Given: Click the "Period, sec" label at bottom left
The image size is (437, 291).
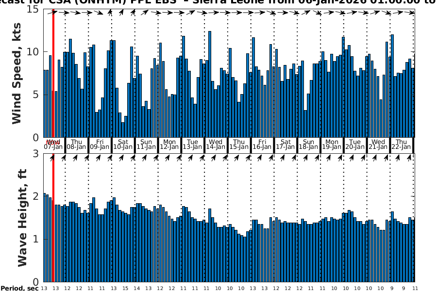Looking at the screenshot, I should click(x=19, y=289).
